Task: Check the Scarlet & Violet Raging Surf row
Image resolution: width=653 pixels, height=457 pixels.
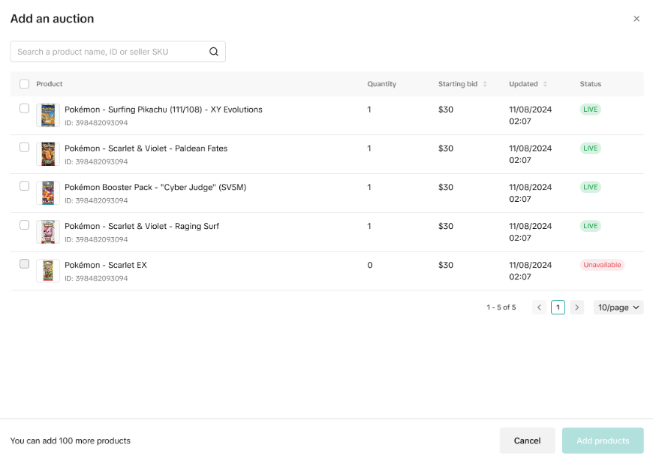Action: (x=25, y=225)
